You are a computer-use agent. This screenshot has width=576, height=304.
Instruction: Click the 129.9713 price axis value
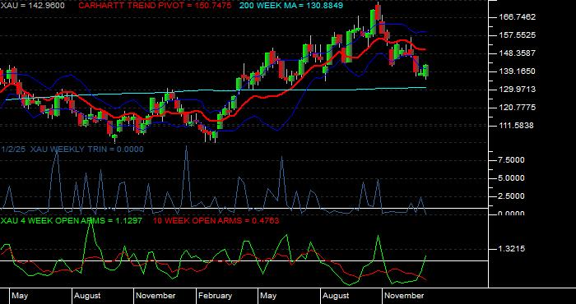click(517, 89)
